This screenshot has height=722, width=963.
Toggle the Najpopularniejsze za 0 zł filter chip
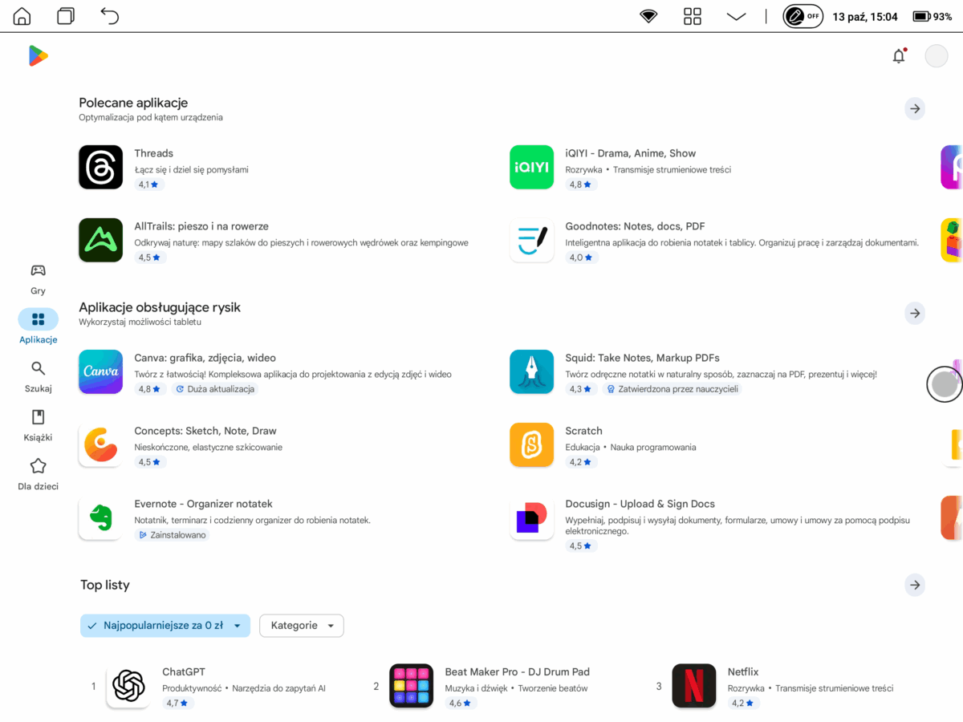(x=165, y=626)
